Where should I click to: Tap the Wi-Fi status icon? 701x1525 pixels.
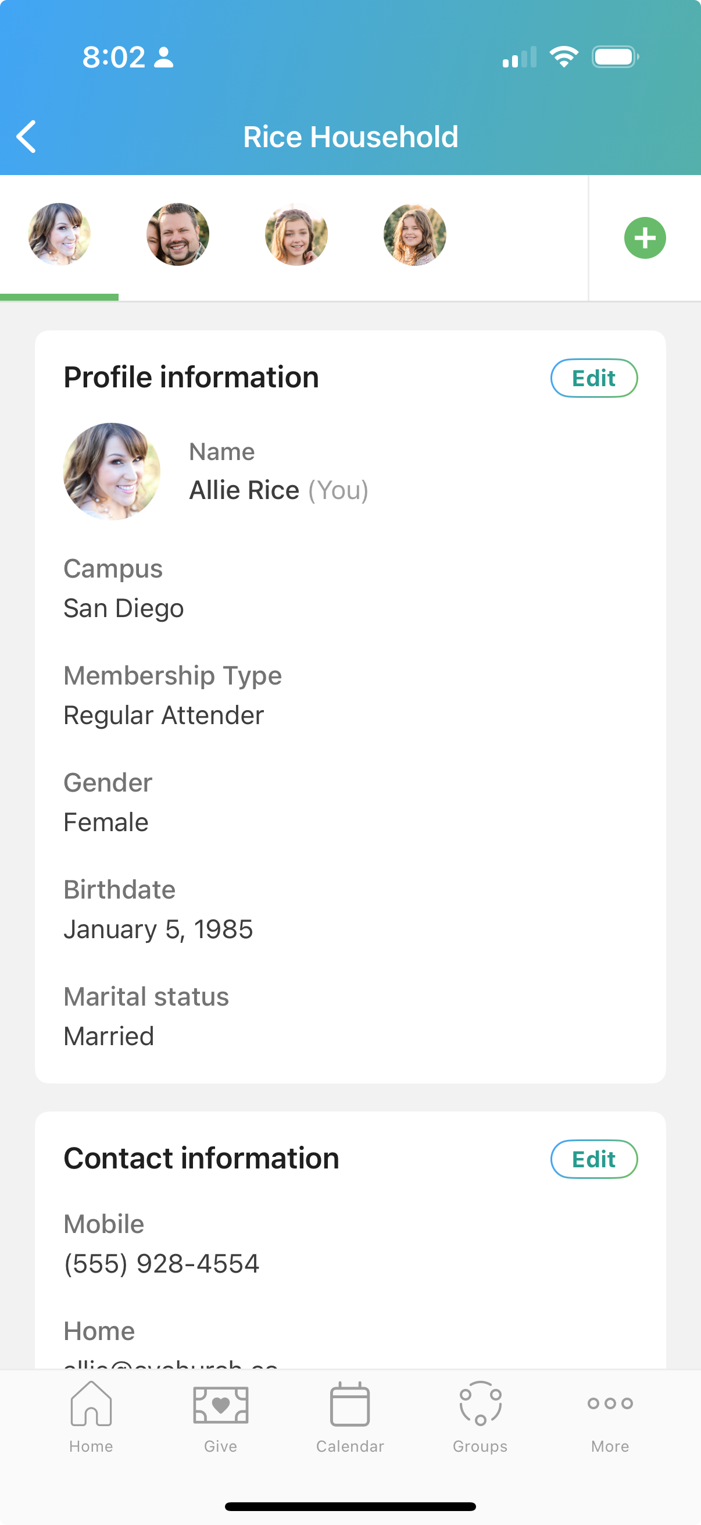(x=564, y=57)
